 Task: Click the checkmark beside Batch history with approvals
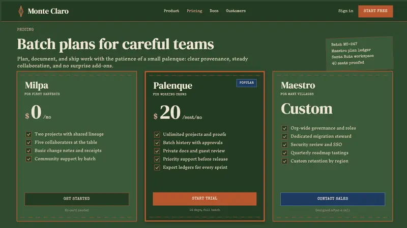click(157, 143)
